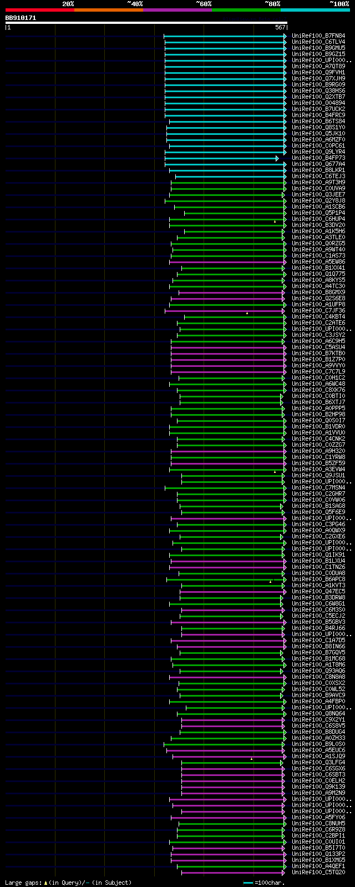The height and width of the screenshot is (887, 355).
Task: Select subject label UniRef100_Q3LFG4
Action: pos(318,762)
